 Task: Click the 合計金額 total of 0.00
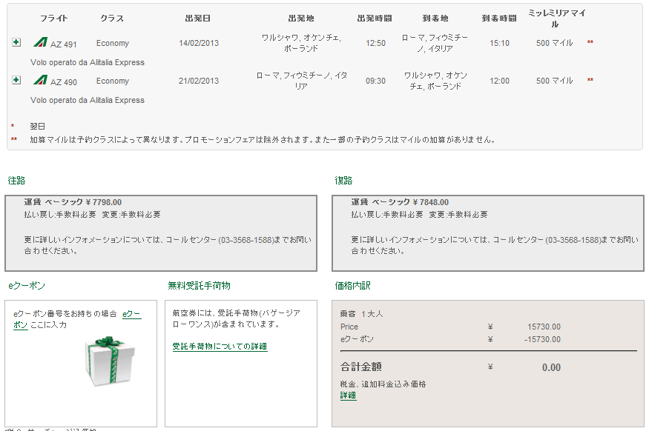550,367
